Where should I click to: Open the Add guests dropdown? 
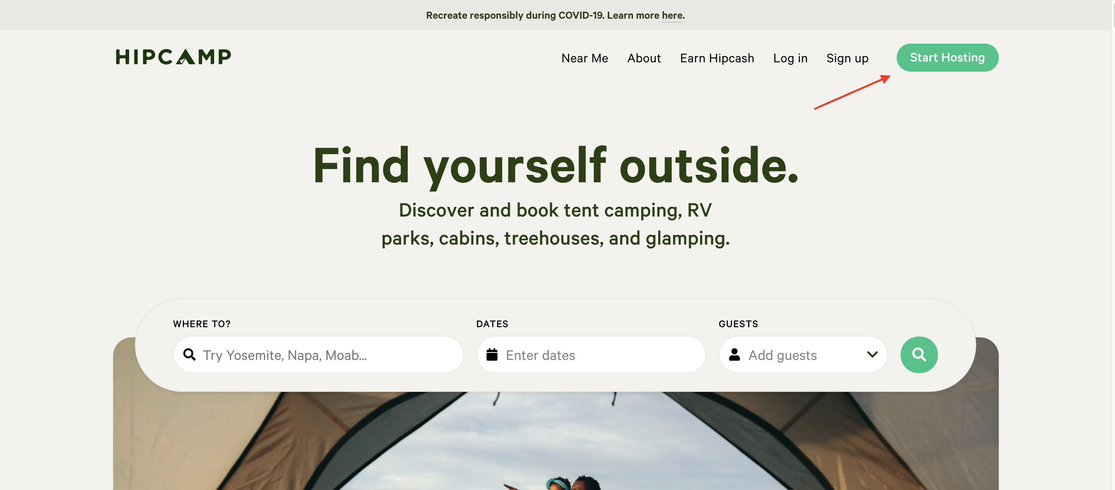(803, 354)
